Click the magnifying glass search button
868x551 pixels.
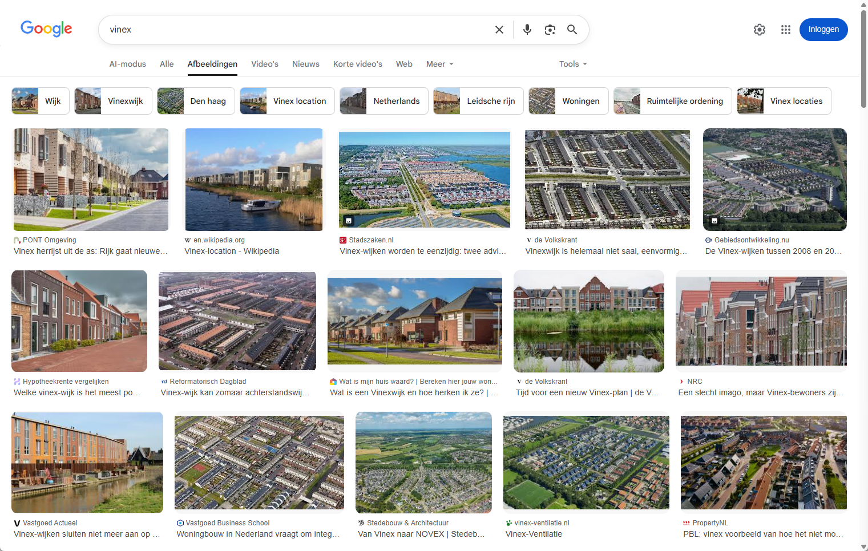tap(572, 30)
